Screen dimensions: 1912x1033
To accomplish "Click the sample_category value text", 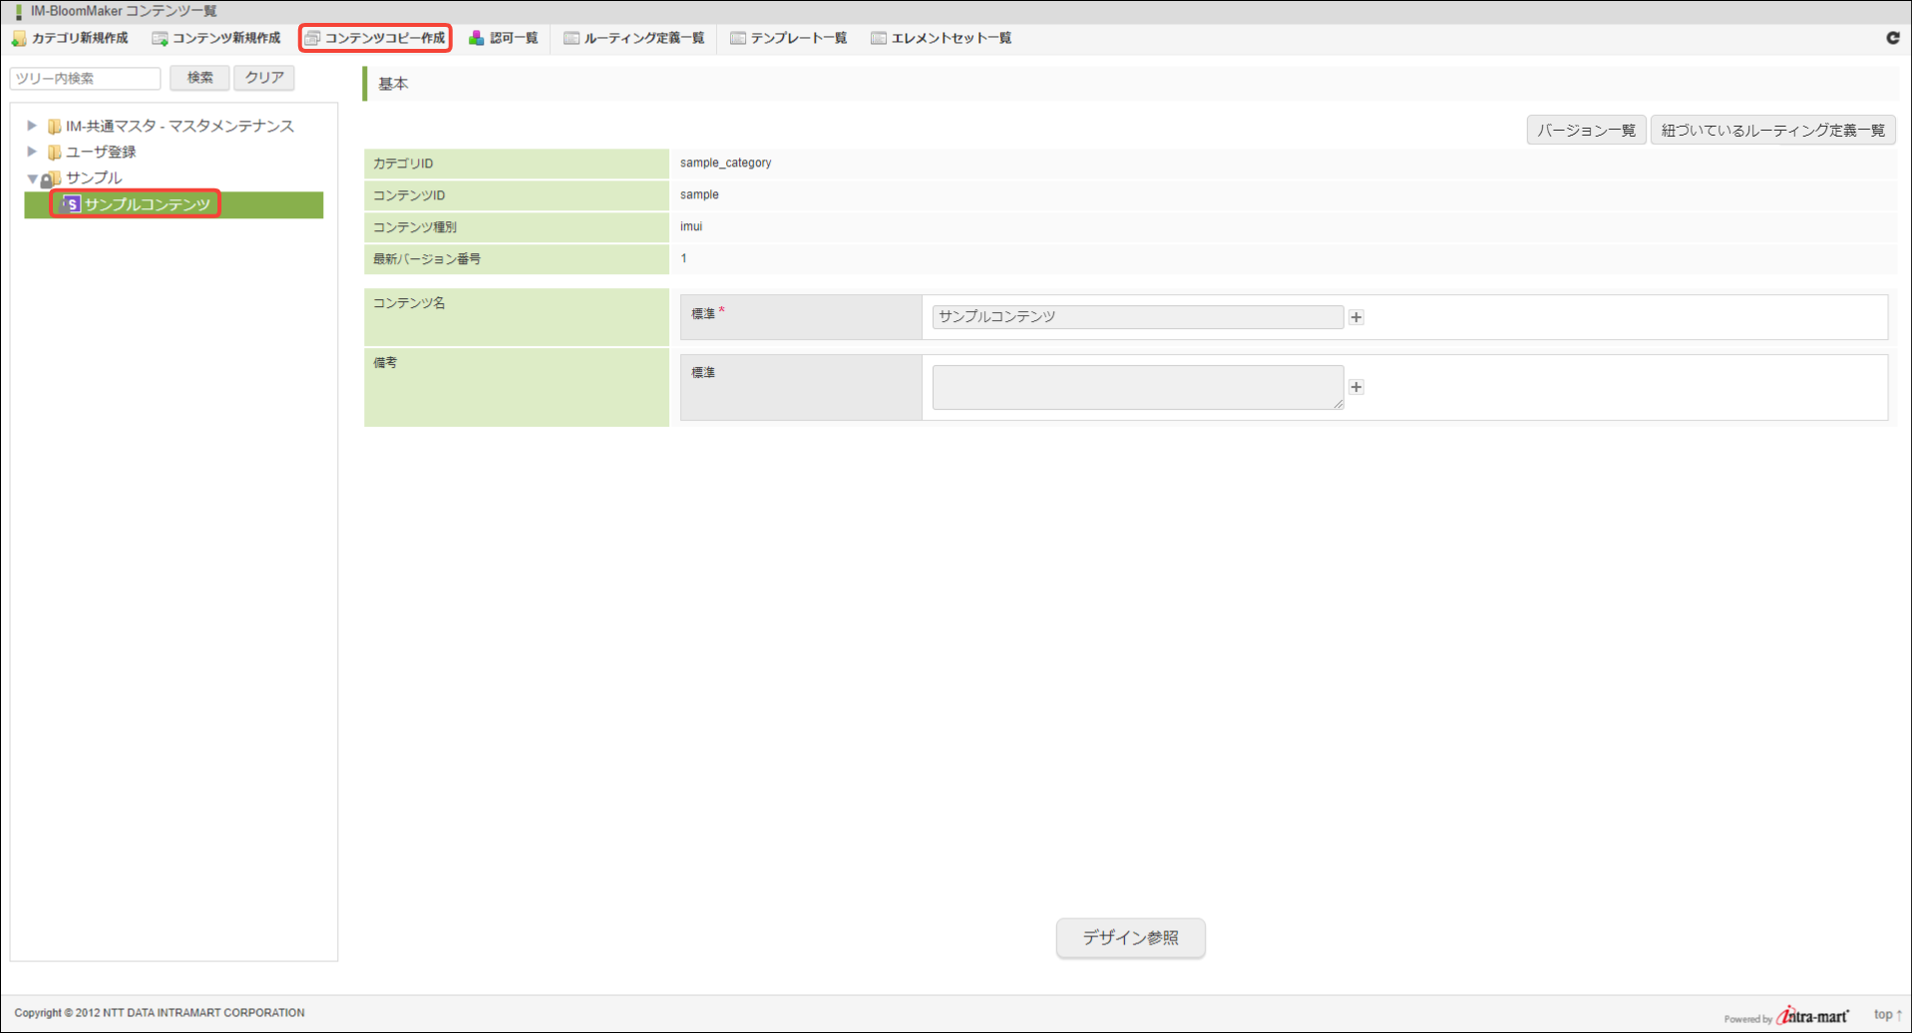I will (726, 164).
